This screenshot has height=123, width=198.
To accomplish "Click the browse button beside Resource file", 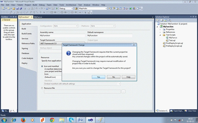I will [x=123, y=91].
